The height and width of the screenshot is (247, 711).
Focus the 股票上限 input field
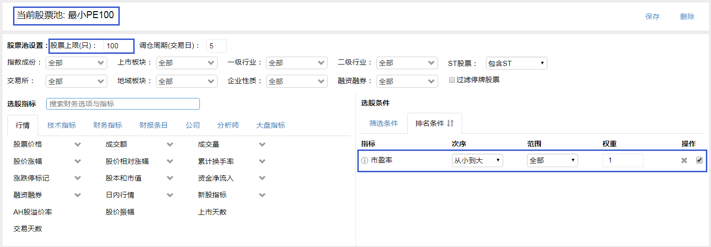[118, 46]
